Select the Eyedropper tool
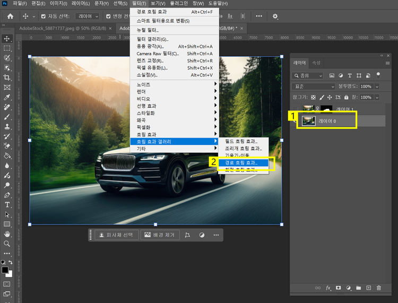This screenshot has width=398, height=303. click(x=7, y=97)
